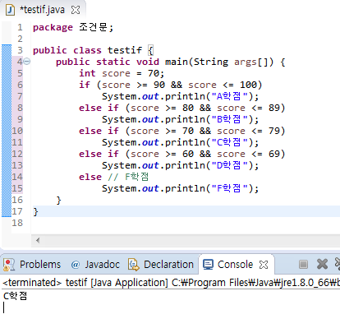
Task: Close the testif.java editor tab
Action: (76, 10)
